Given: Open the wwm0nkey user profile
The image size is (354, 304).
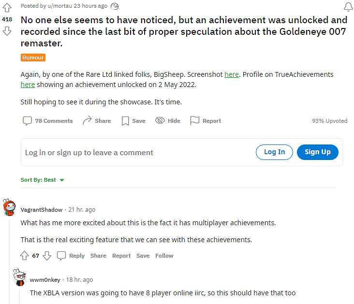Looking at the screenshot, I should tap(44, 280).
